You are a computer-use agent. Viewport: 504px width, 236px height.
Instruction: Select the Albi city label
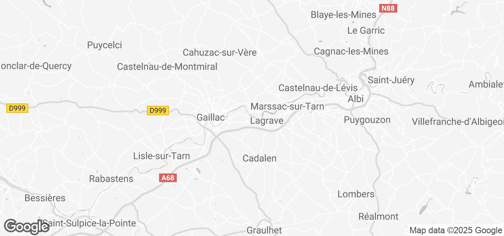coord(356,99)
